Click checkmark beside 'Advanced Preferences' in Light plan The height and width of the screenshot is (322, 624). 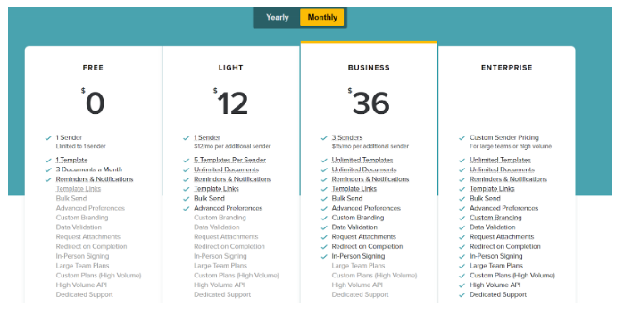point(186,209)
